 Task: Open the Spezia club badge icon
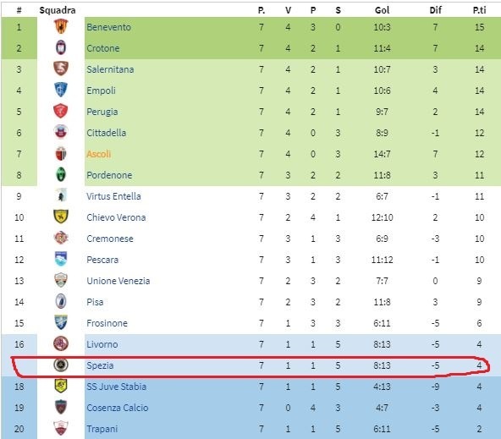pos(61,365)
